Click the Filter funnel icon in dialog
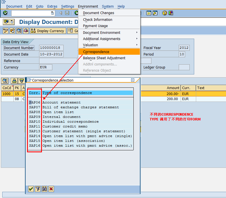The image size is (226, 198). [x=38, y=189]
